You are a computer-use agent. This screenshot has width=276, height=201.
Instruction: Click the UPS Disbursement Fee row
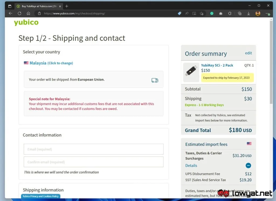218,174
